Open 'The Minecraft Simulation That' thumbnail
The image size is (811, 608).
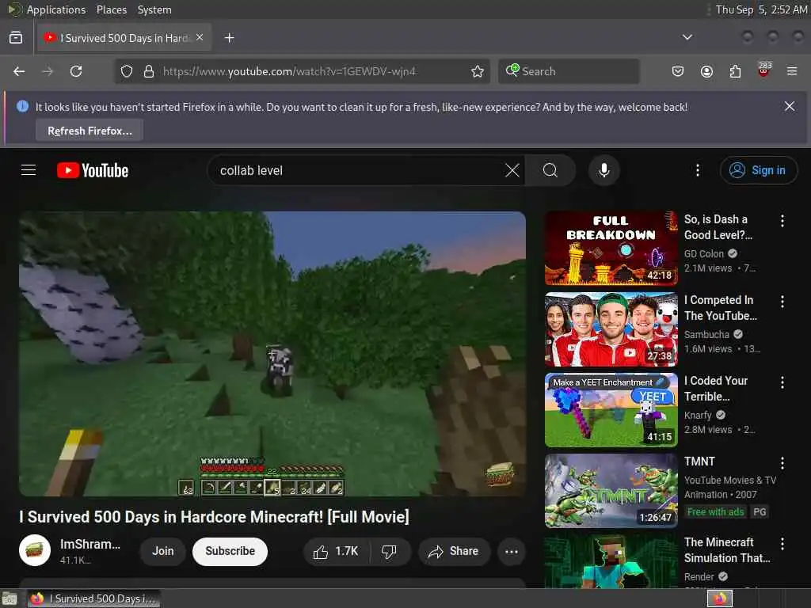(x=611, y=561)
